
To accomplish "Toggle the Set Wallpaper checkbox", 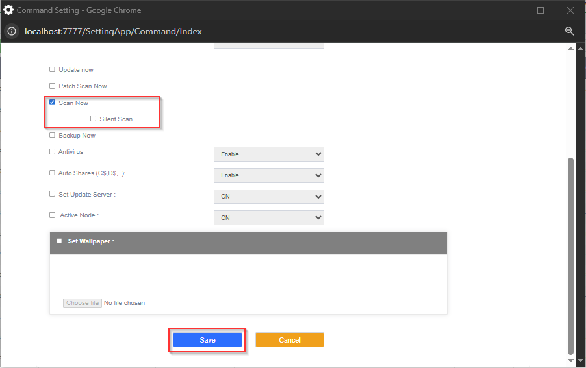I will click(60, 241).
